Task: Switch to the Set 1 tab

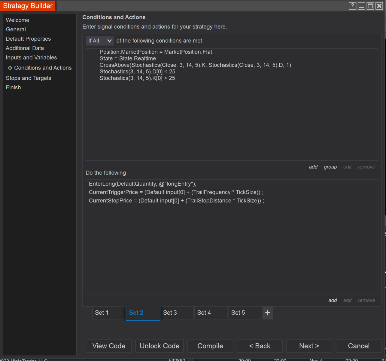Action: [109, 313]
